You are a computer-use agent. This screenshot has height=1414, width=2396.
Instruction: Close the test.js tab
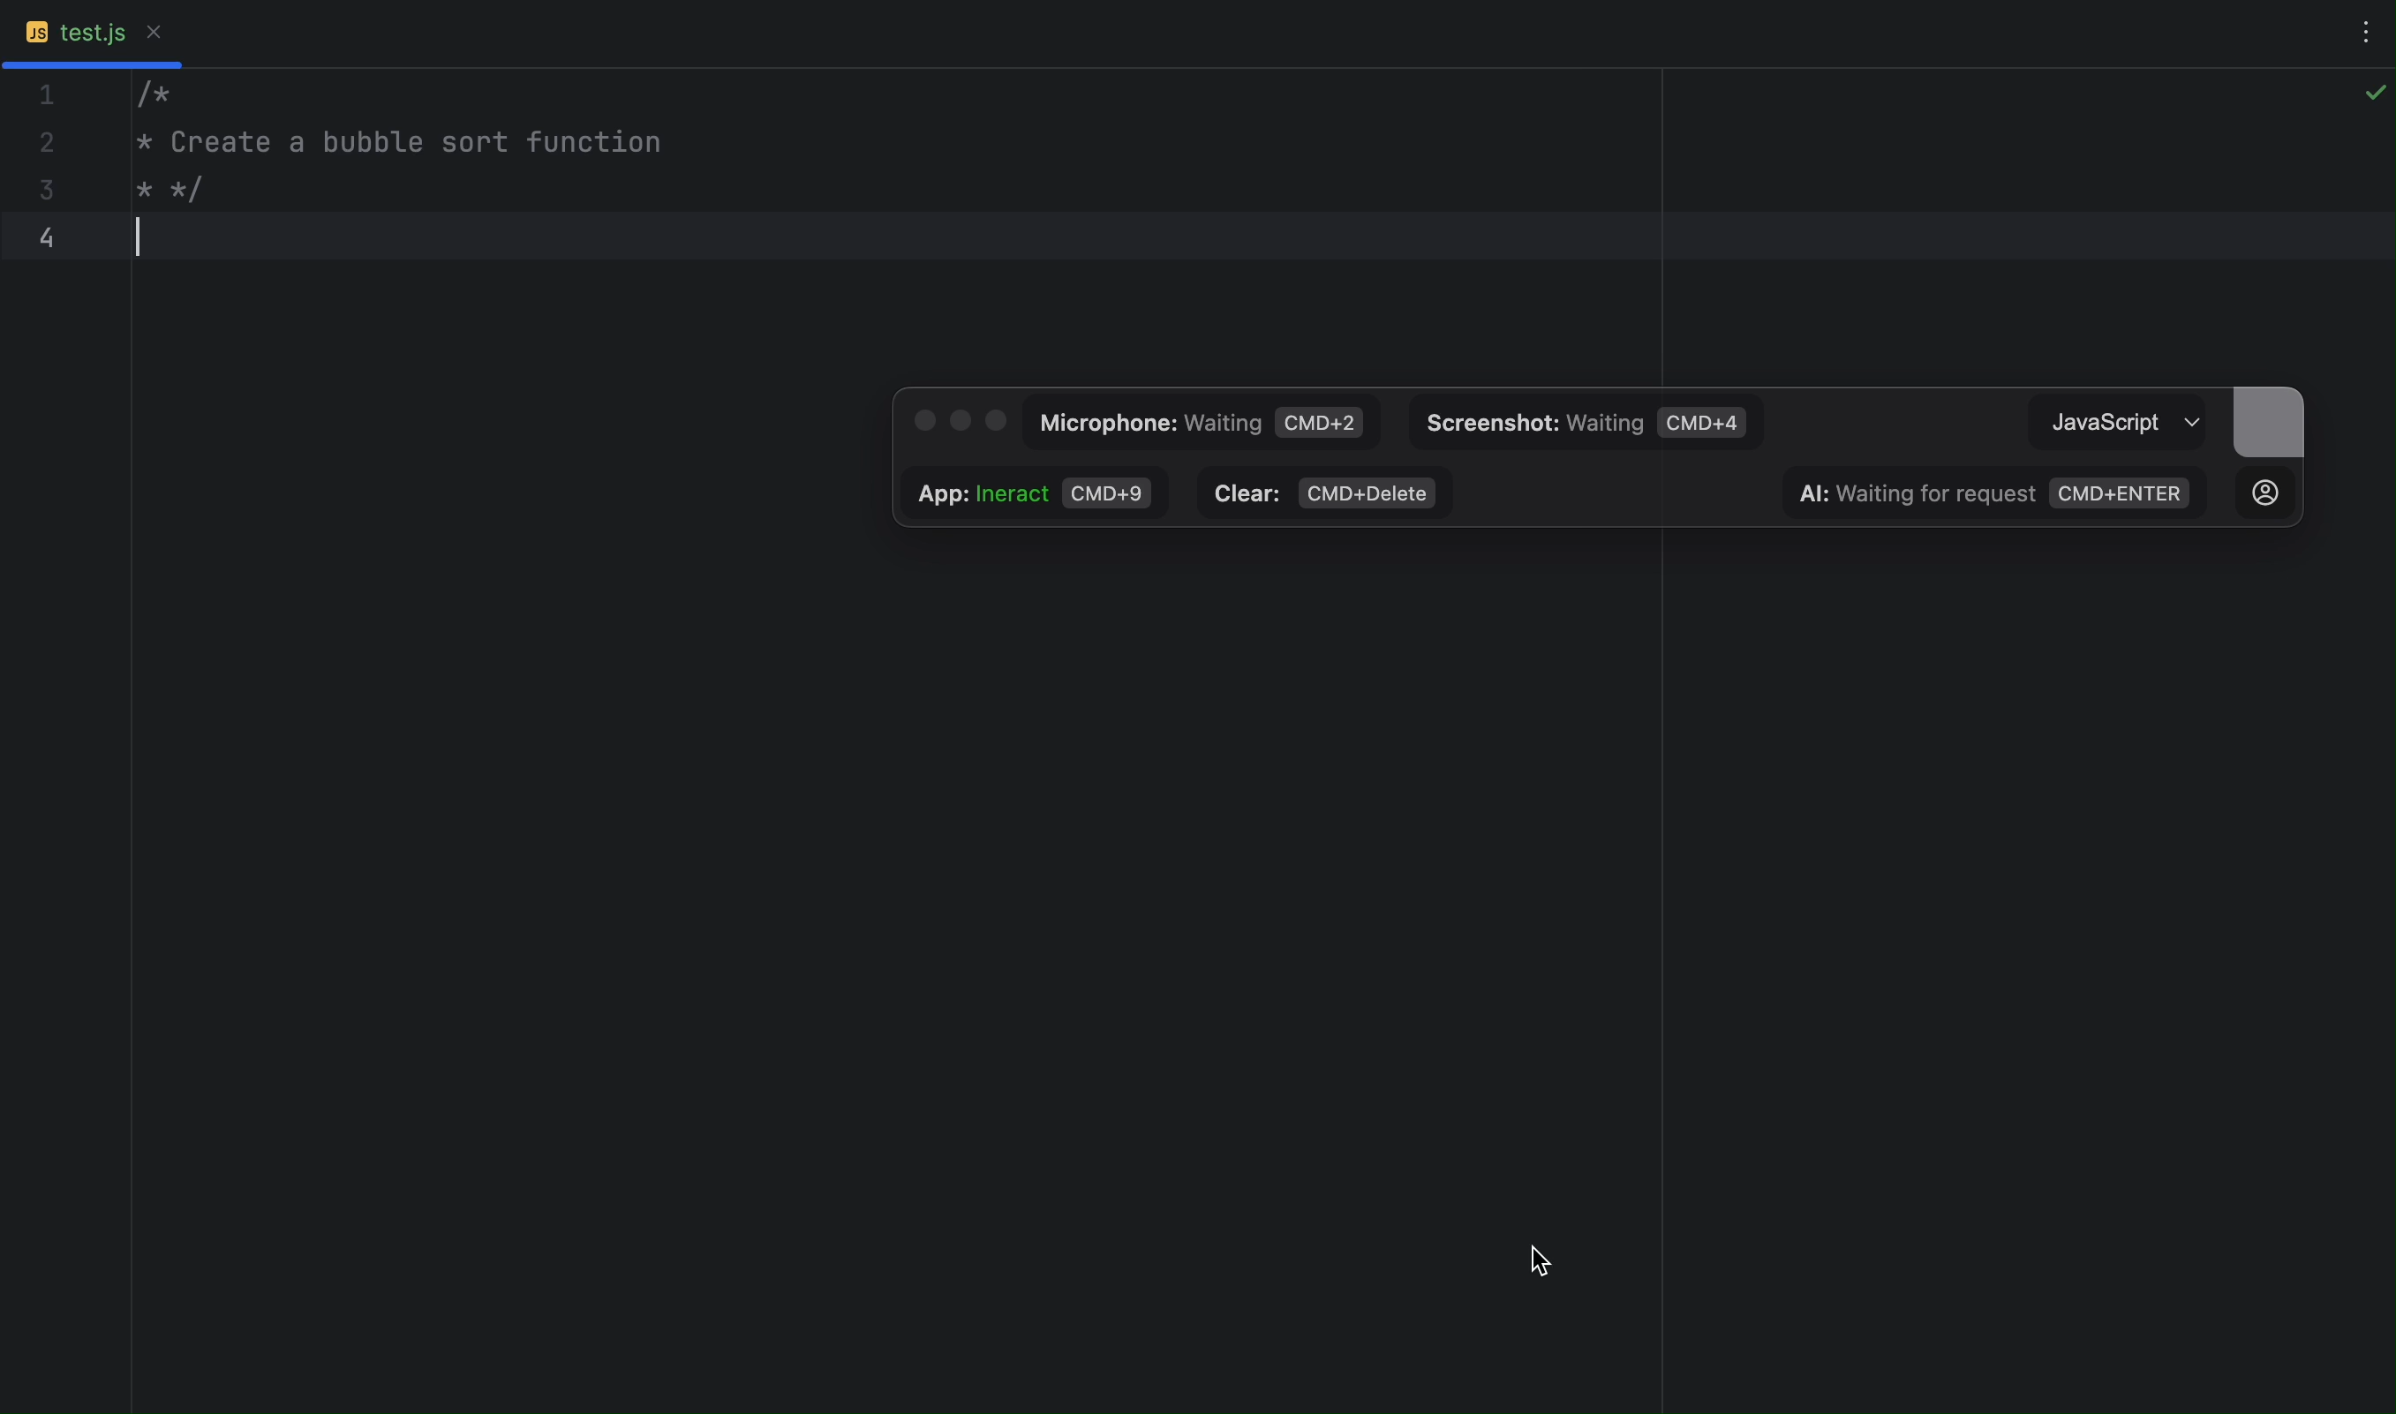(x=154, y=33)
